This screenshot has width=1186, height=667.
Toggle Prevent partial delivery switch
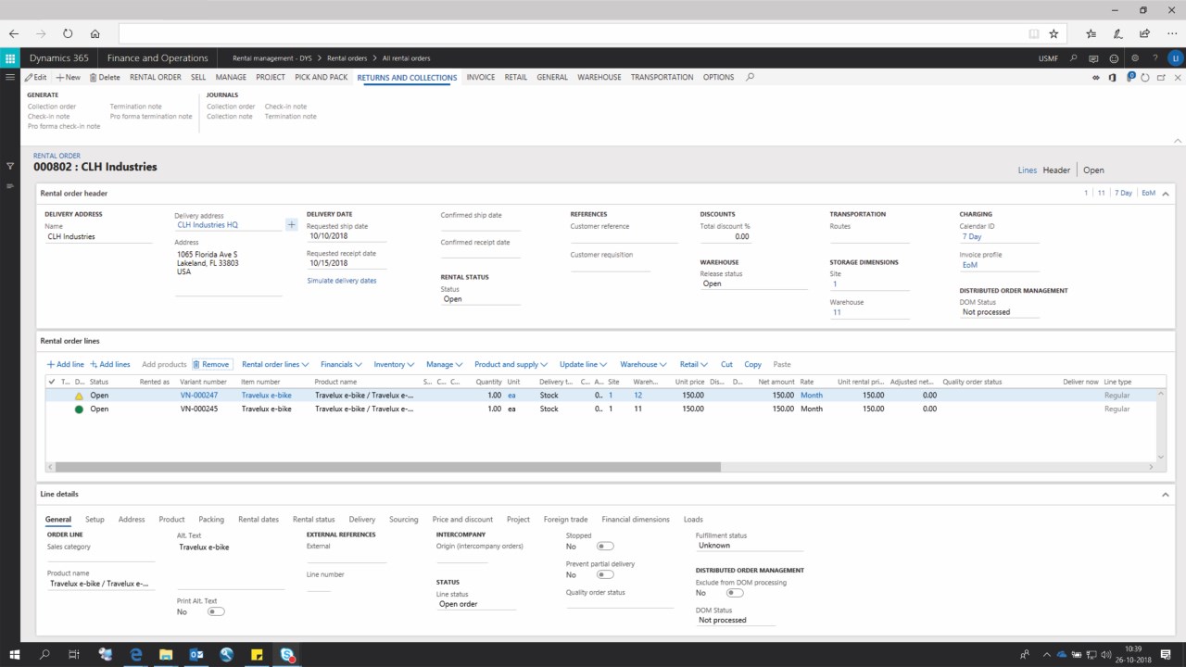click(605, 574)
